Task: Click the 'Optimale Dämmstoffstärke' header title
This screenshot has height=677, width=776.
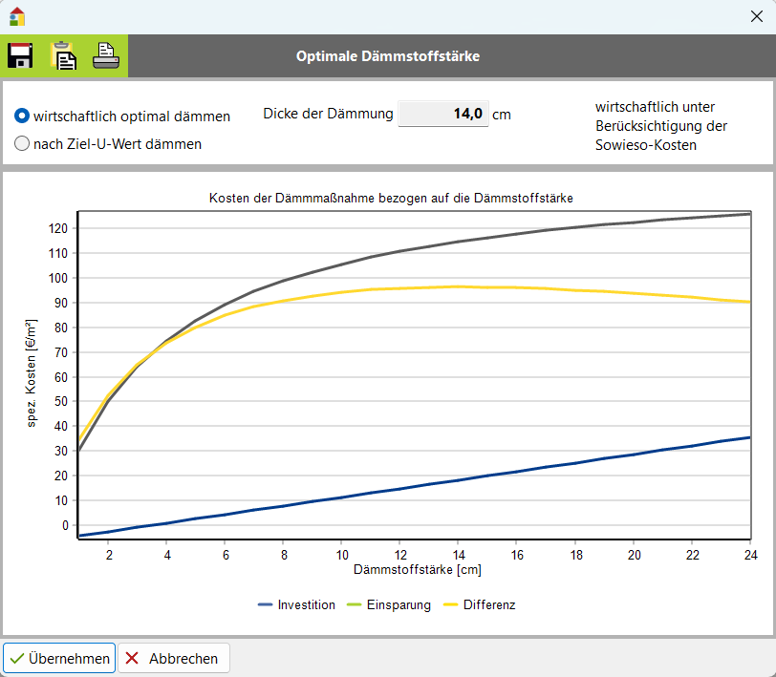Action: click(388, 56)
